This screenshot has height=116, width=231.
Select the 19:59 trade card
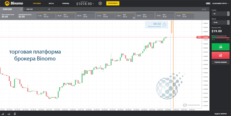(165, 16)
